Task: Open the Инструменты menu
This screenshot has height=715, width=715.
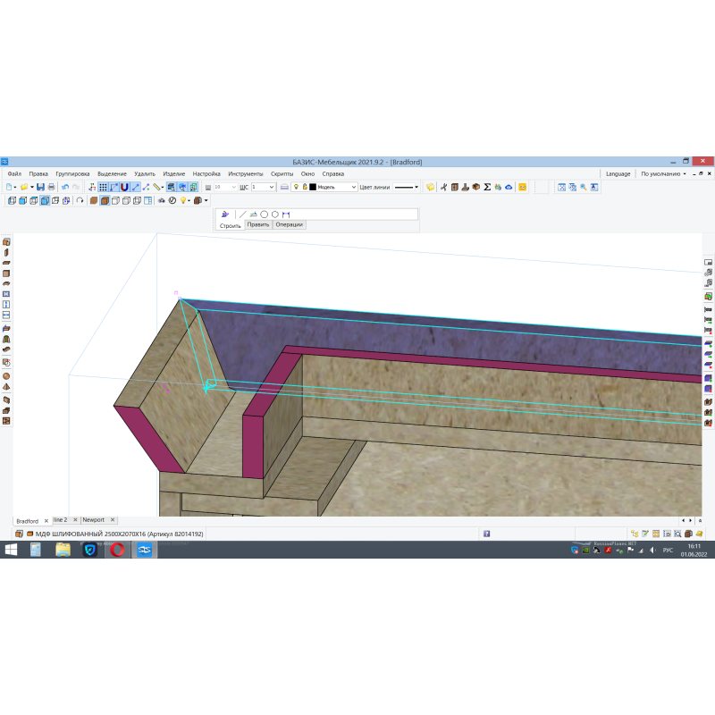Action: click(245, 173)
